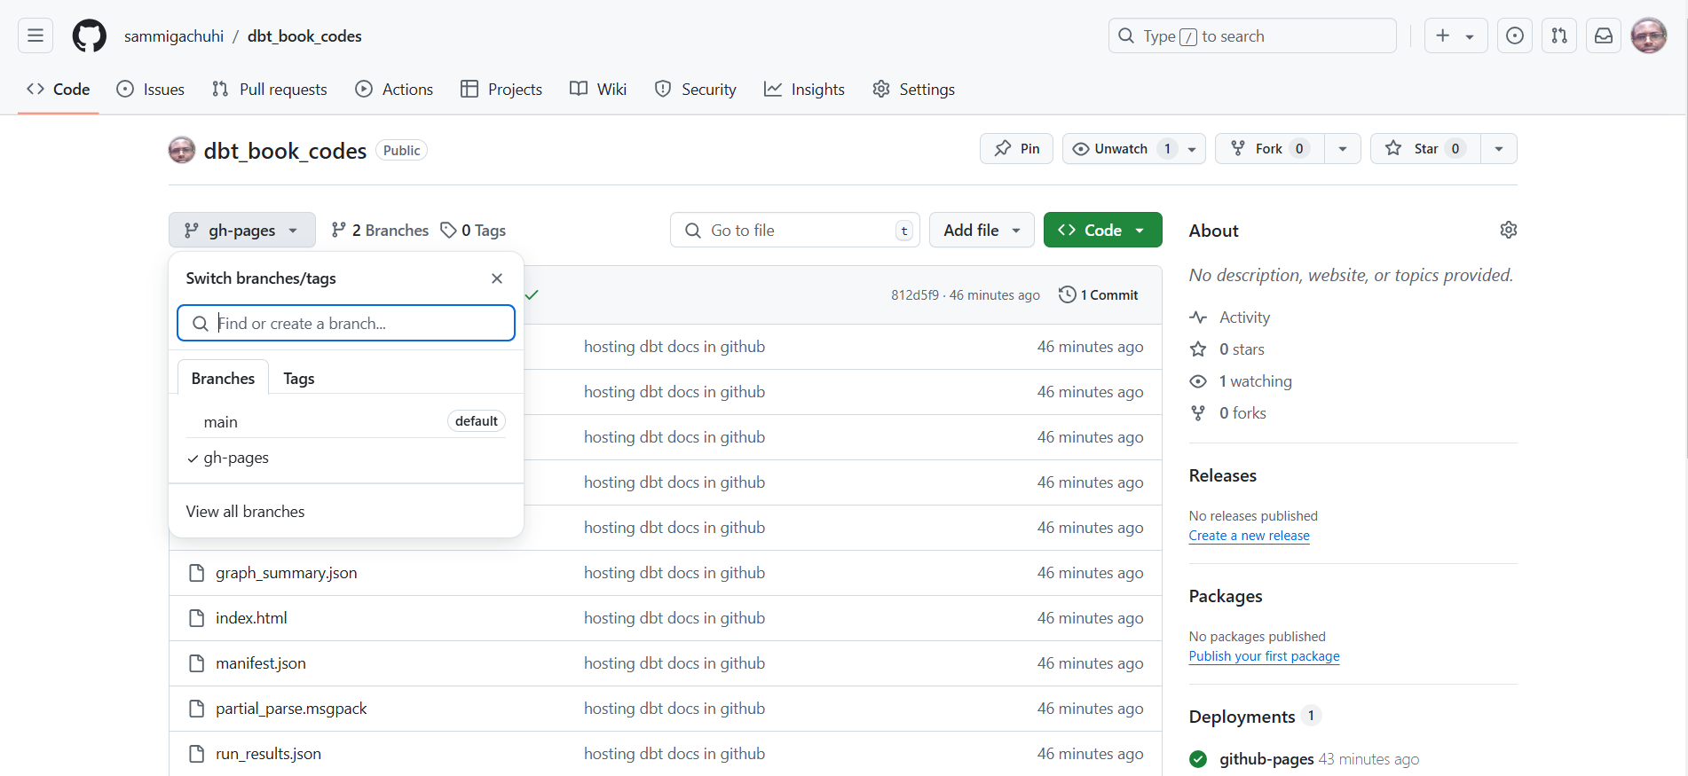Select the main branch
The width and height of the screenshot is (1688, 776).
click(x=346, y=421)
